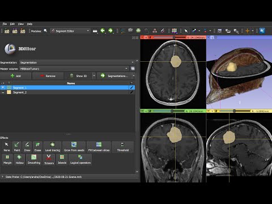Select the Draw effect
The height and width of the screenshot is (204, 272).
(x=27, y=147)
